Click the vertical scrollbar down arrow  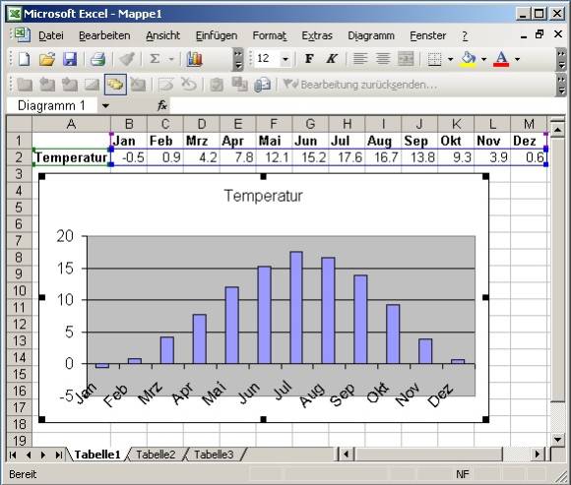click(x=557, y=440)
